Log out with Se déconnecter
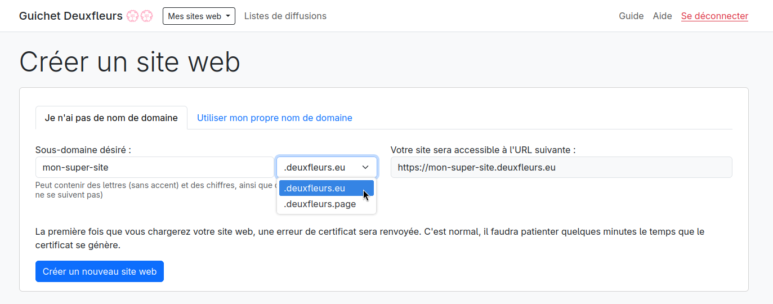The image size is (773, 304). [x=714, y=16]
